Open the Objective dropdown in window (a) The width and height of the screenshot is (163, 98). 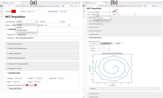click(x=57, y=25)
